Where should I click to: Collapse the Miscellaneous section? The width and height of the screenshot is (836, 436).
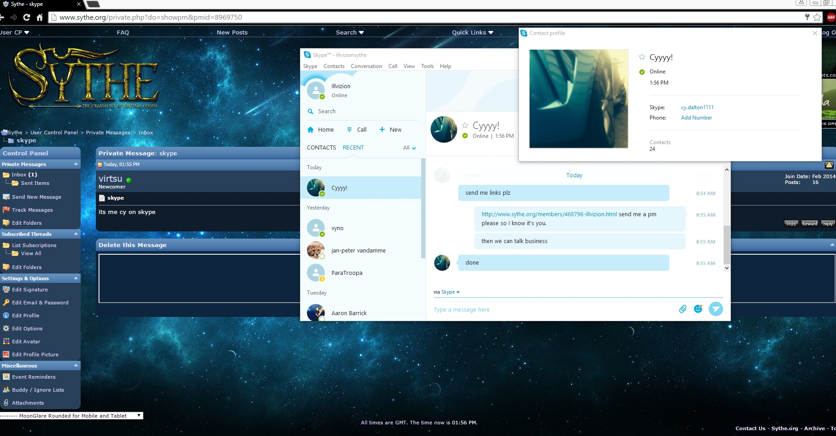coord(76,366)
